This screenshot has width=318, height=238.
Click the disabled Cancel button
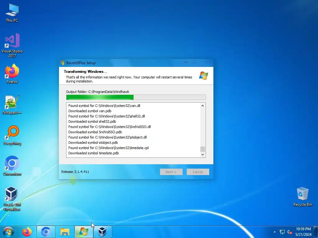pyautogui.click(x=198, y=172)
